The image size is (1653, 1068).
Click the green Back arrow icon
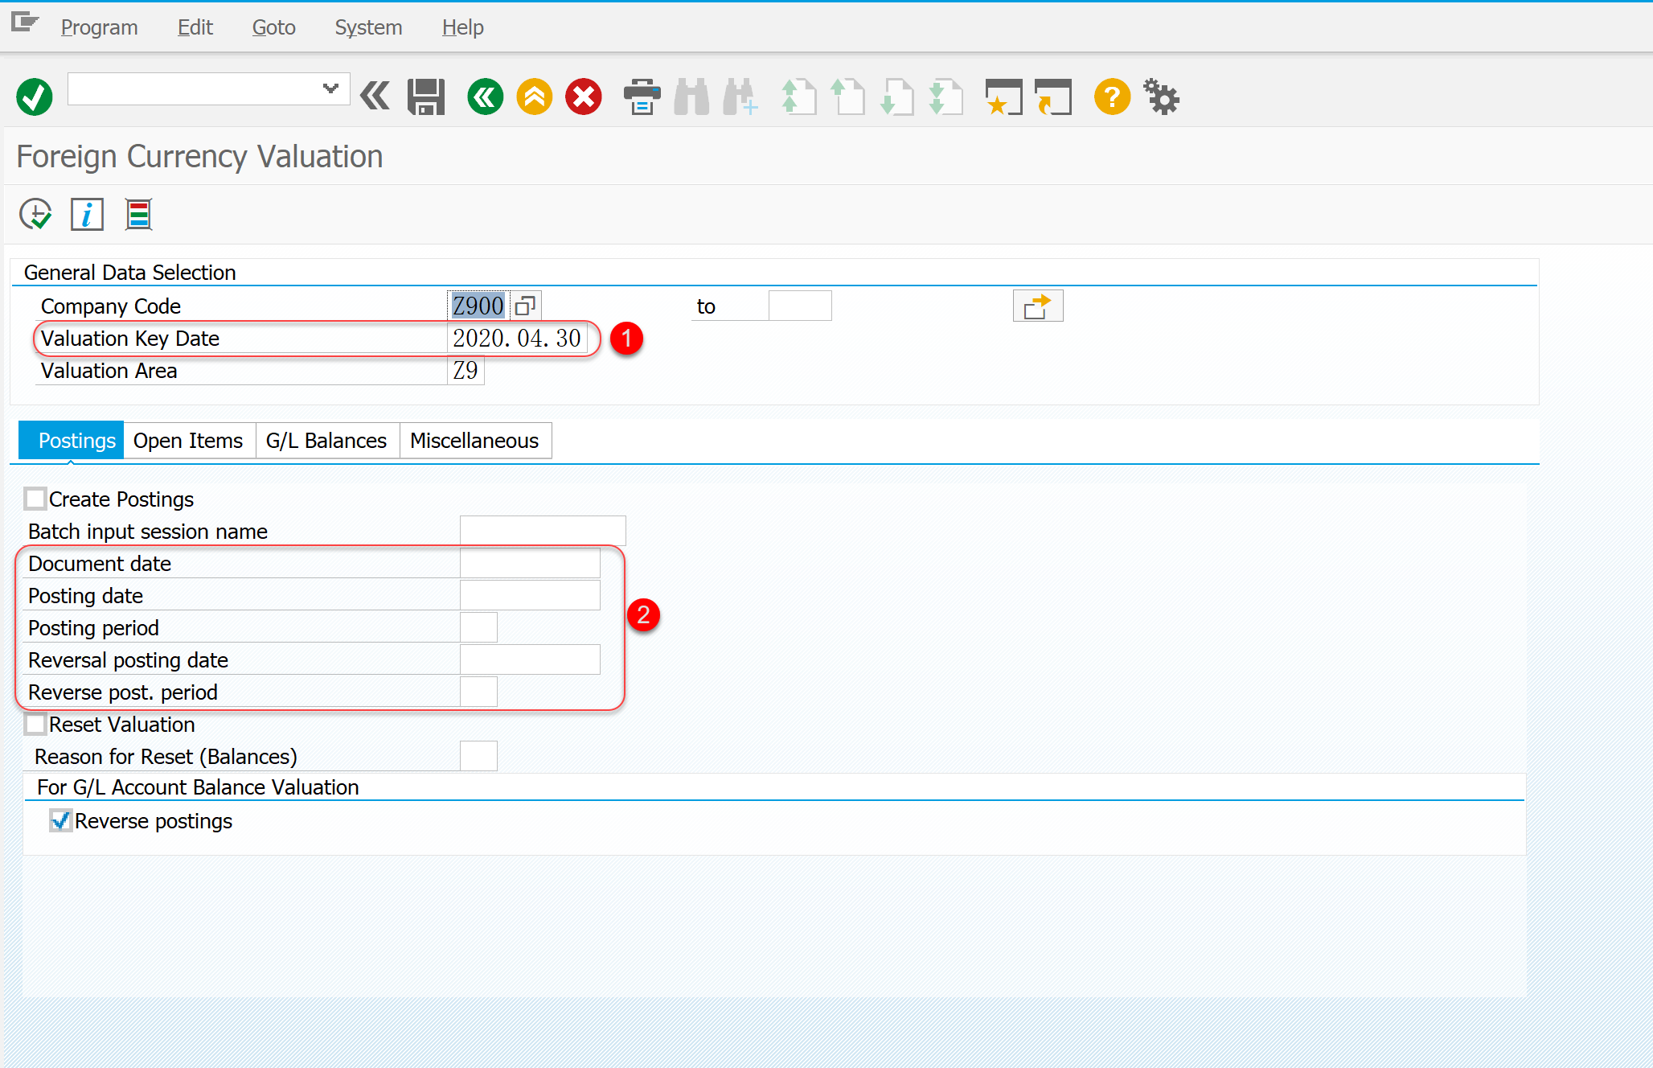[x=485, y=97]
